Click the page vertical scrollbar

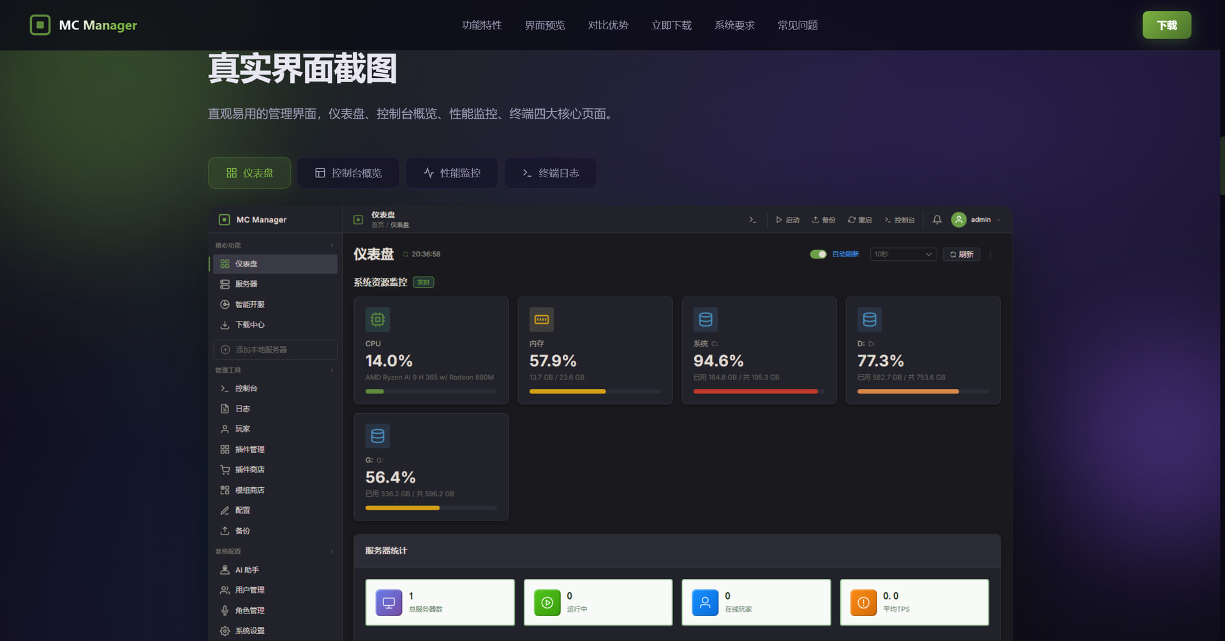[1222, 166]
